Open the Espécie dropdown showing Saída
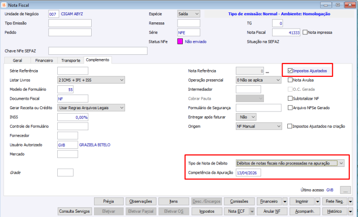The width and height of the screenshot is (358, 217). 189,14
